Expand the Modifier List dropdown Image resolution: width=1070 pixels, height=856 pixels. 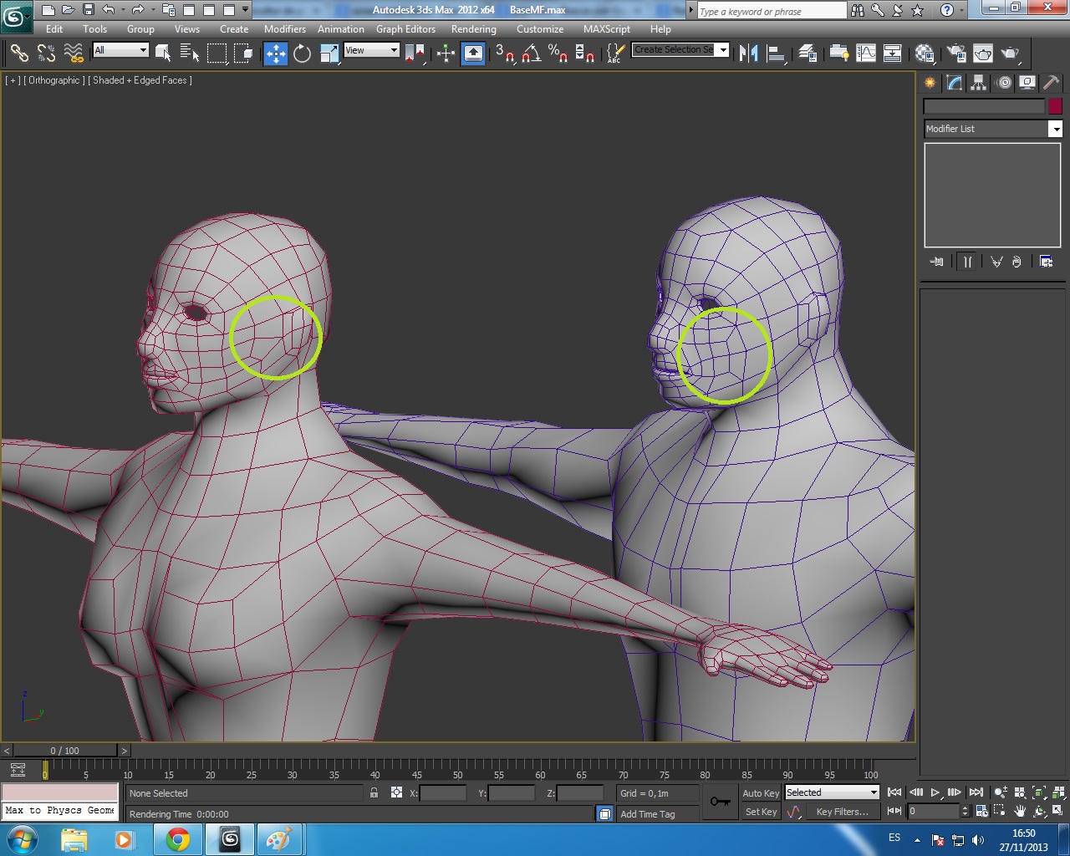click(1056, 129)
